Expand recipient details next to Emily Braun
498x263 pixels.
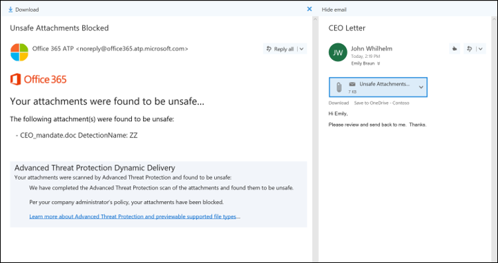379,63
